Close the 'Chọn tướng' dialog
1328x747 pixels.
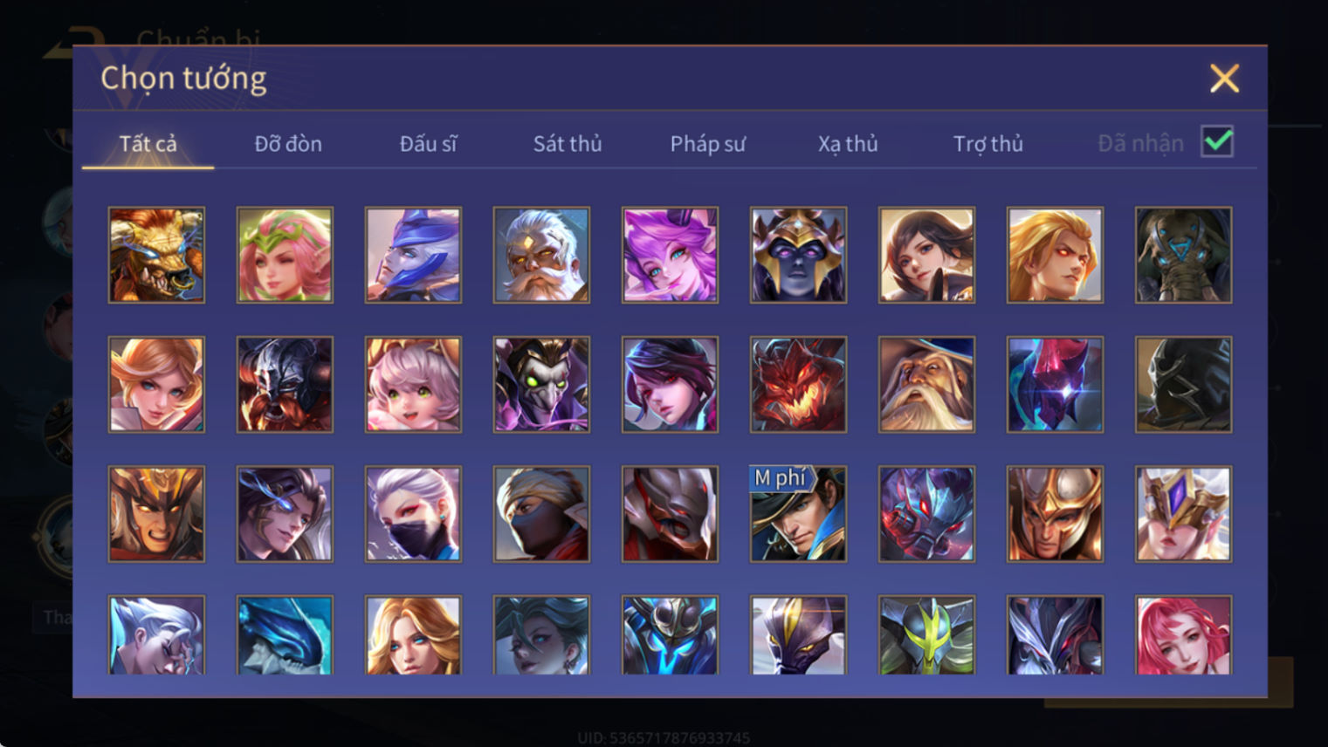pyautogui.click(x=1224, y=79)
